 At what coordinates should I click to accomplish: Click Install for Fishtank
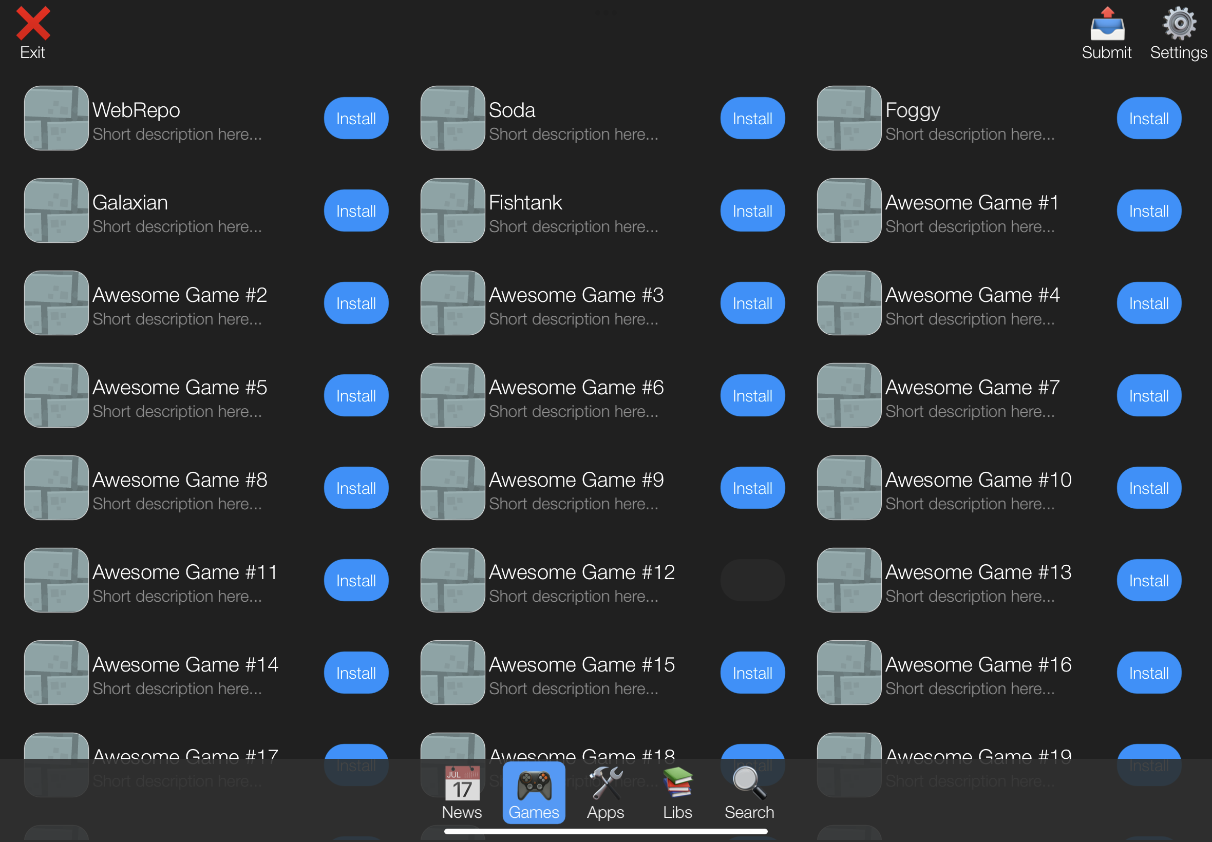click(752, 210)
